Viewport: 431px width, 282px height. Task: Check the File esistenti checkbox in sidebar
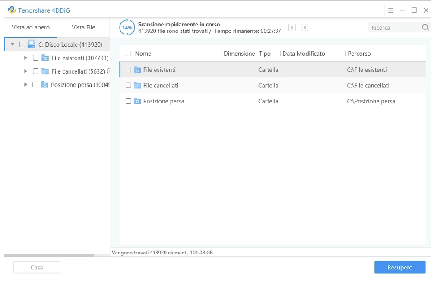[36, 58]
